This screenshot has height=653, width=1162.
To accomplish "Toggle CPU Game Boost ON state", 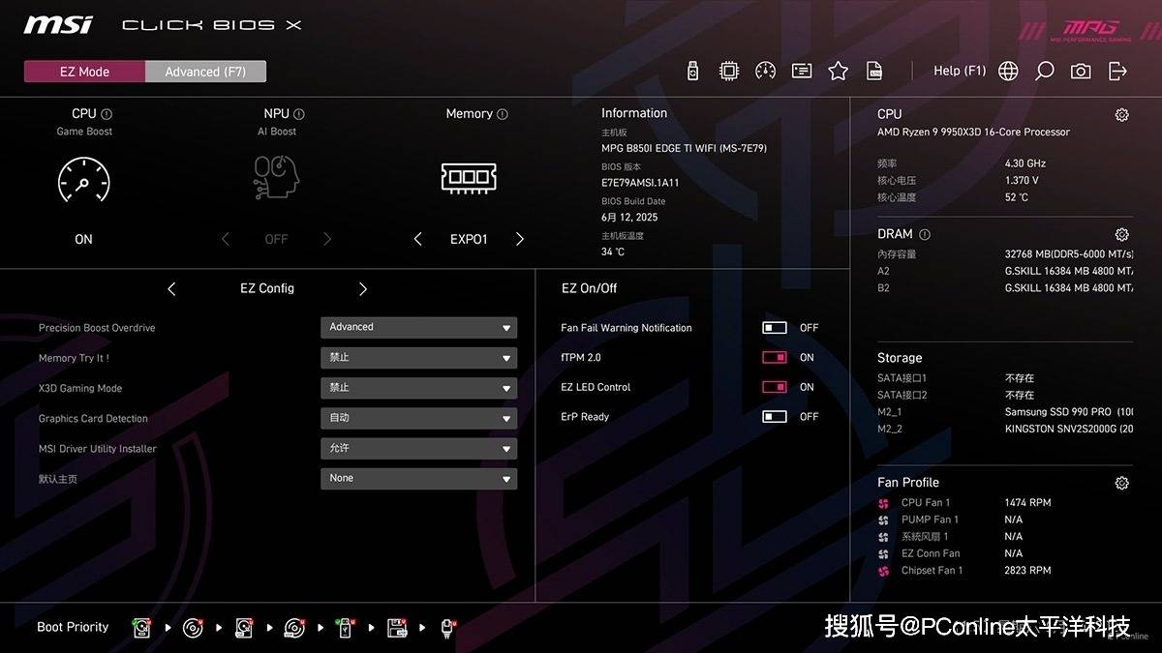I will [x=84, y=239].
